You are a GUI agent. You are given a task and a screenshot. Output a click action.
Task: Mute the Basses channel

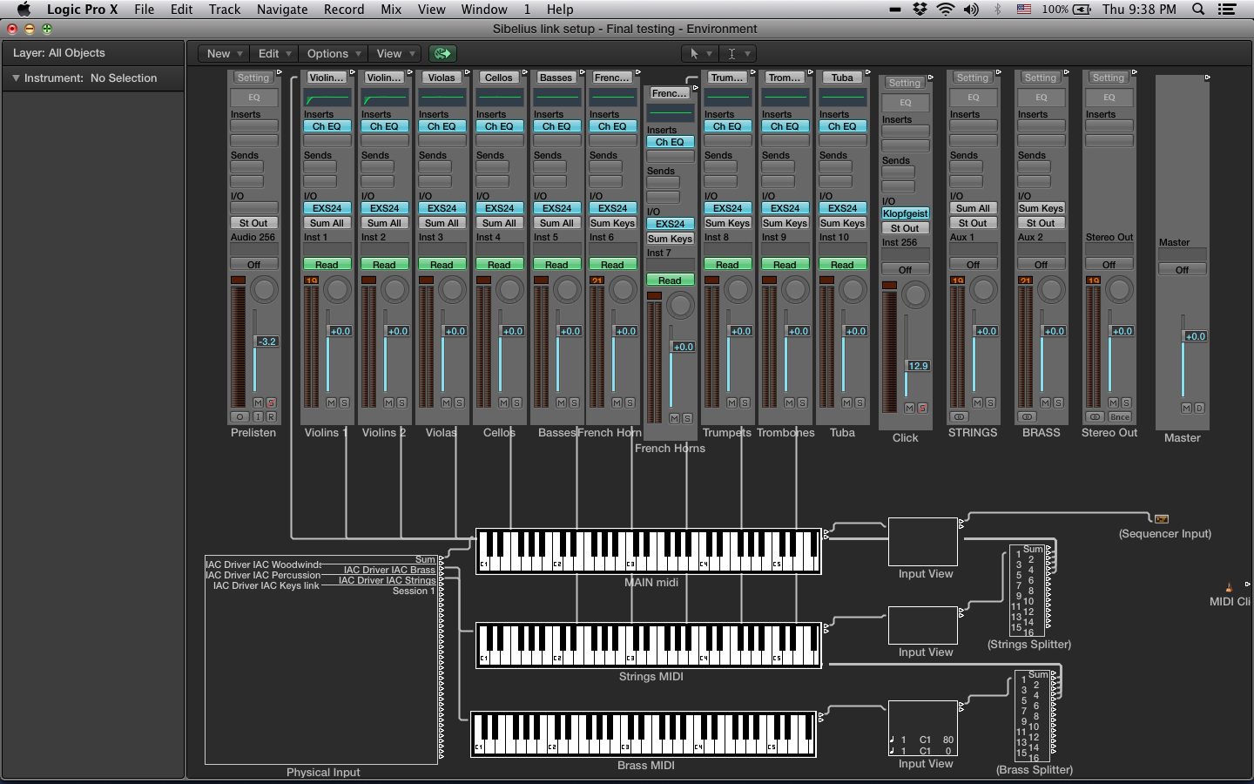(x=561, y=403)
